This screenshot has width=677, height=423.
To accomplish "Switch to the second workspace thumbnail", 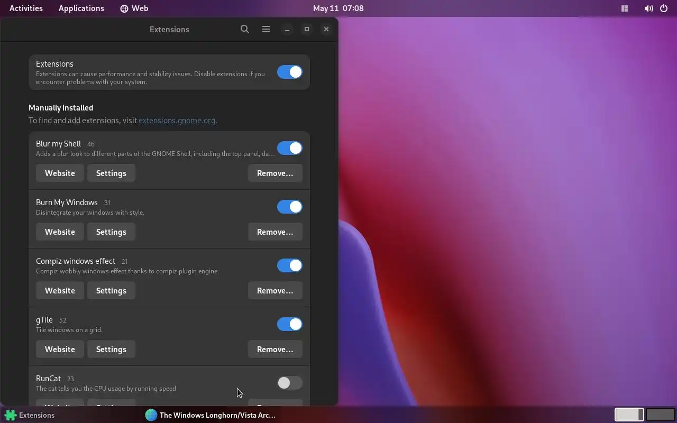I will pyautogui.click(x=661, y=415).
